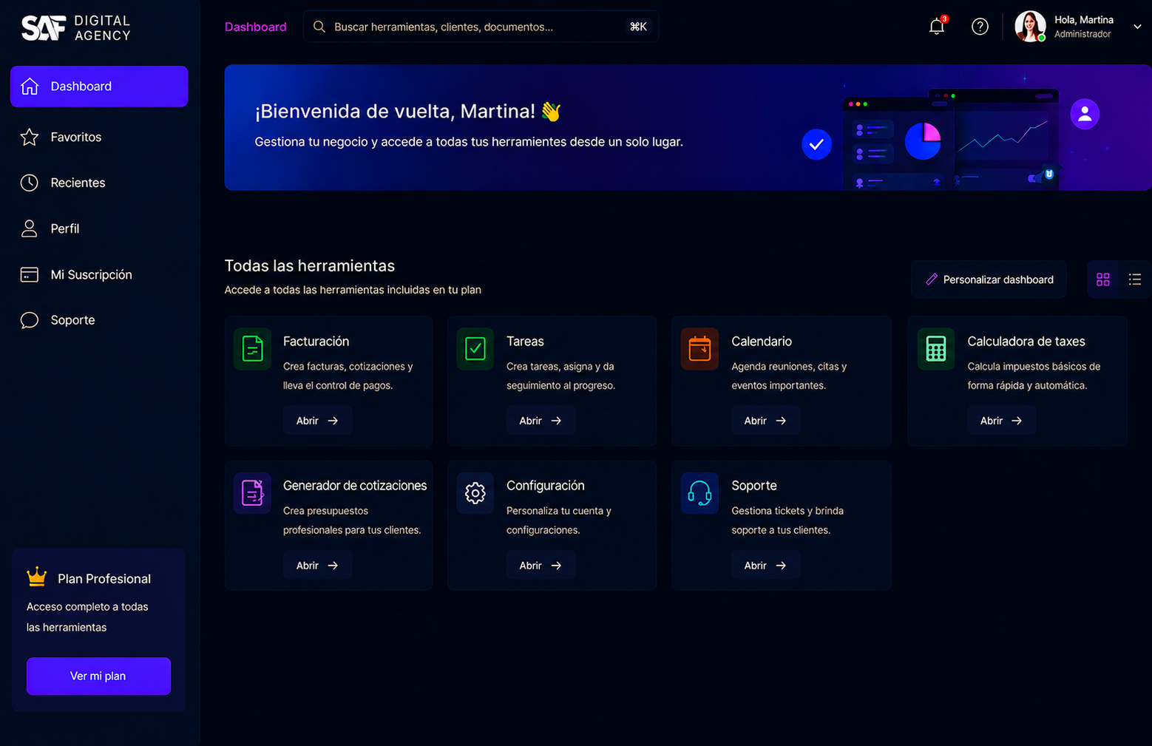Click the Hola, Martina greeting text

coord(1084,20)
